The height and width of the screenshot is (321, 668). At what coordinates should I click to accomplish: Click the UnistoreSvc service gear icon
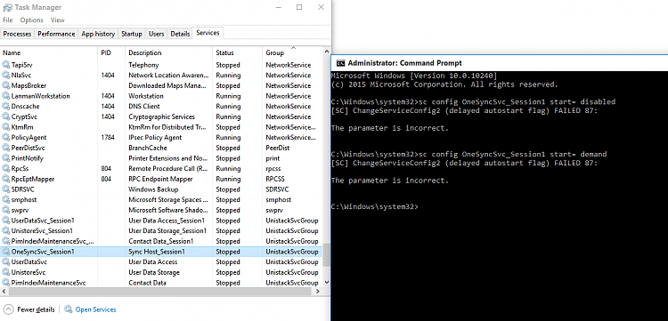pyautogui.click(x=5, y=272)
